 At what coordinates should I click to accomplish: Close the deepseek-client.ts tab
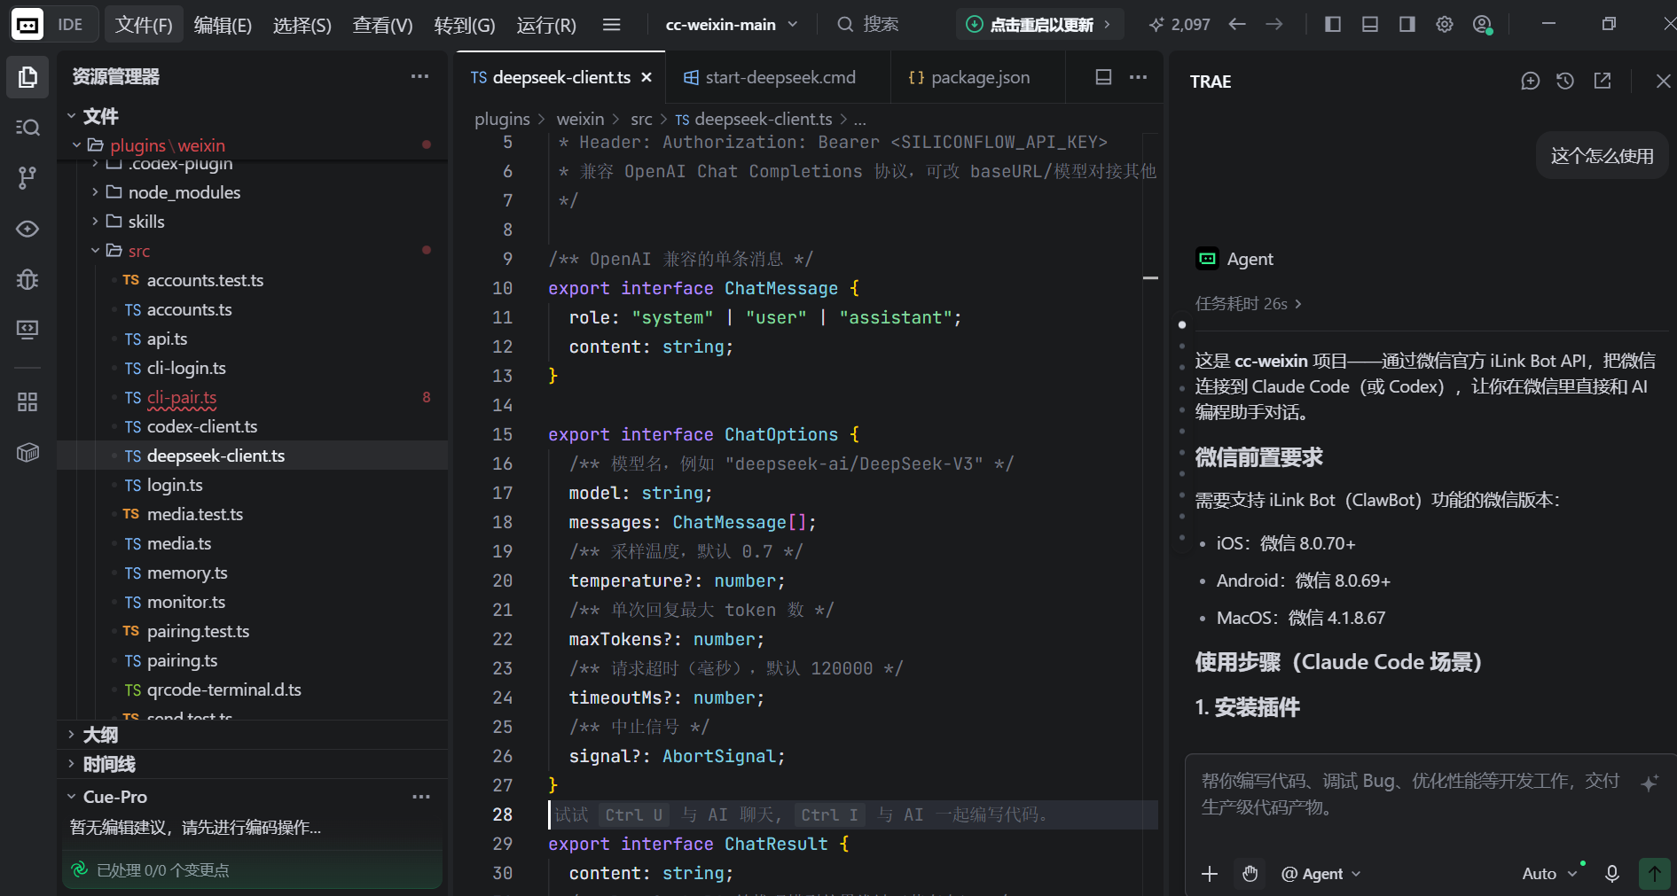[647, 77]
